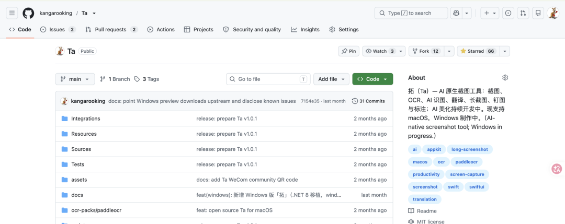The height and width of the screenshot is (224, 565).
Task: Open commit message 'docs: add Ta WeCom community QR code'
Action: point(247,180)
